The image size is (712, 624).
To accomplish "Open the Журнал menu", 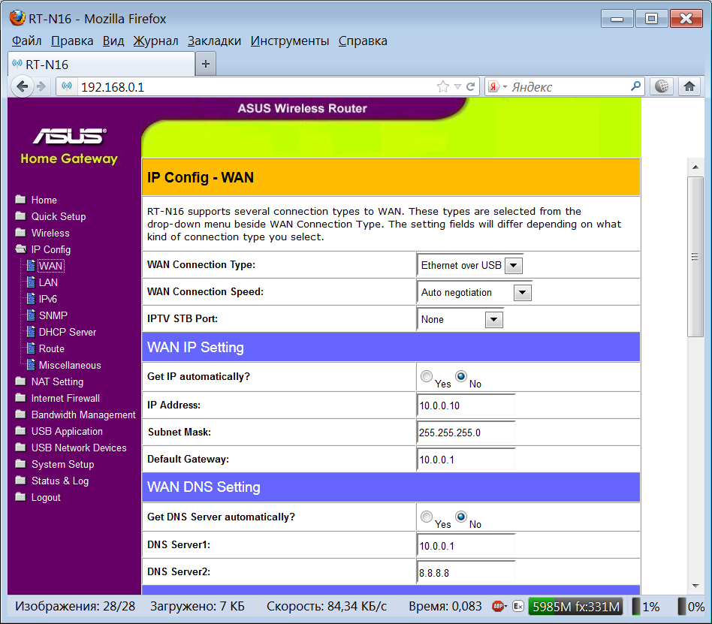I will click(x=155, y=41).
